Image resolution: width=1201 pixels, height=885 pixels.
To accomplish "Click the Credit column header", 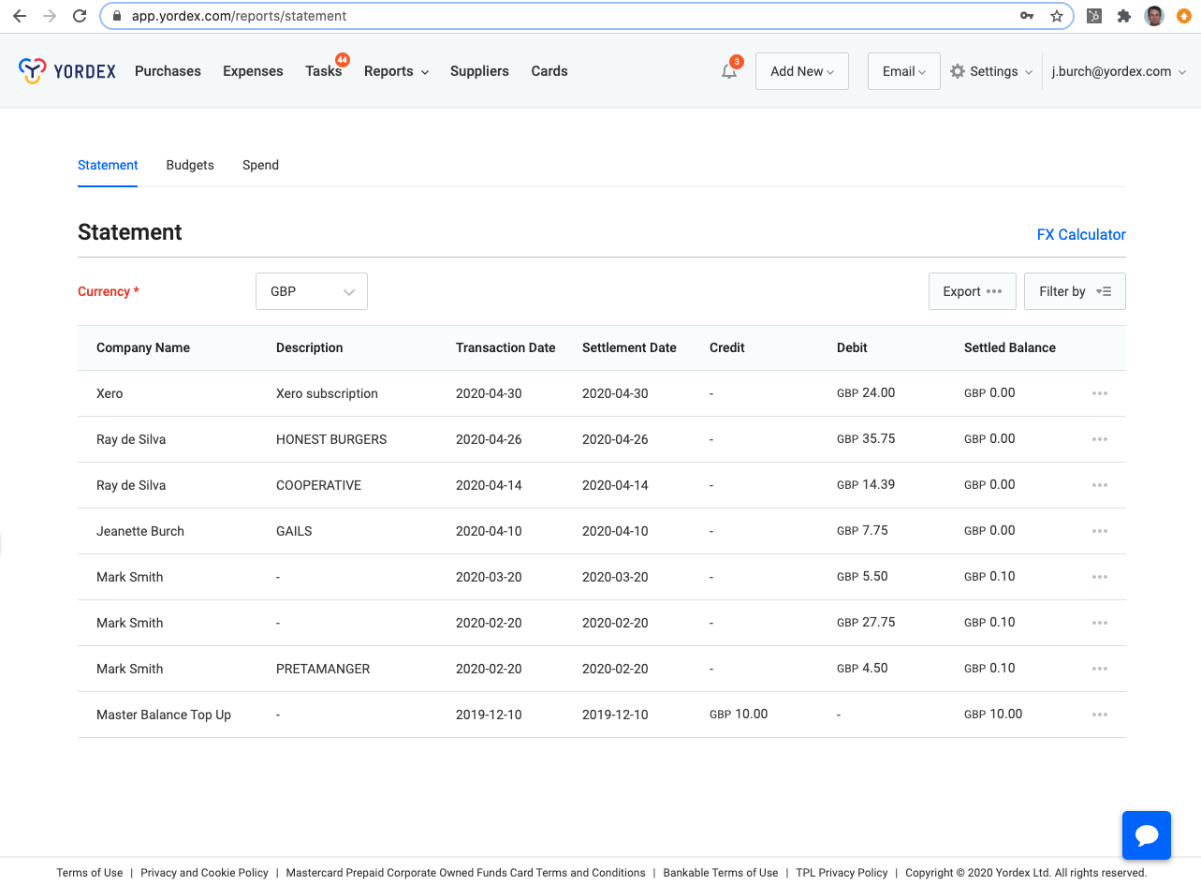I will [x=727, y=347].
